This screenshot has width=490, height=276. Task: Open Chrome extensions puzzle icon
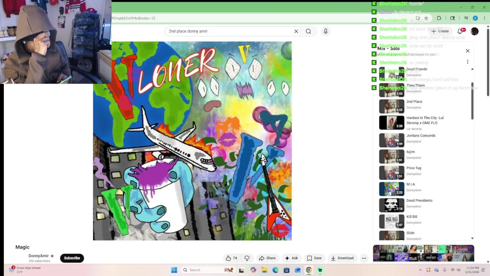point(439,18)
